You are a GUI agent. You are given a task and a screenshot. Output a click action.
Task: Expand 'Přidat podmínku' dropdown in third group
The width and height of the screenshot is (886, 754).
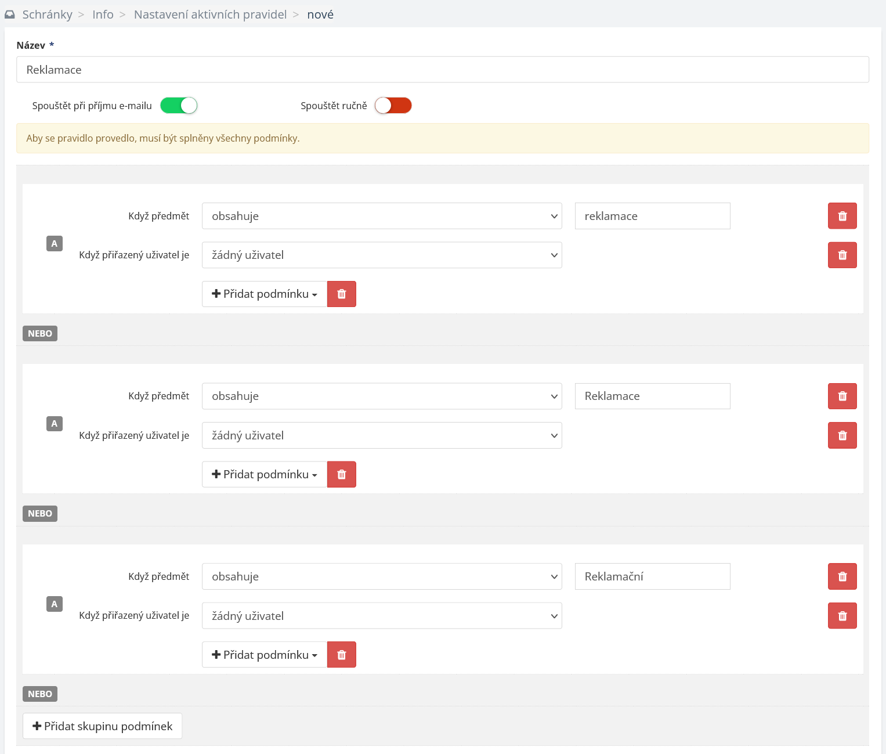click(265, 655)
